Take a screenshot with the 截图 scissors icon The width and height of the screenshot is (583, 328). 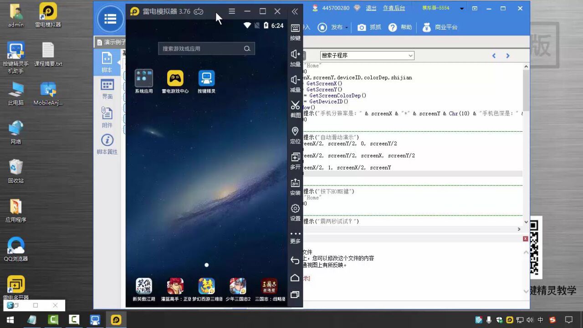[x=295, y=109]
